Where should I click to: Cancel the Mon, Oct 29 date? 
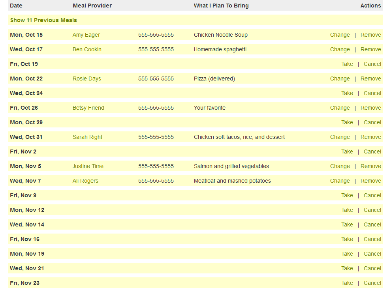[372, 122]
